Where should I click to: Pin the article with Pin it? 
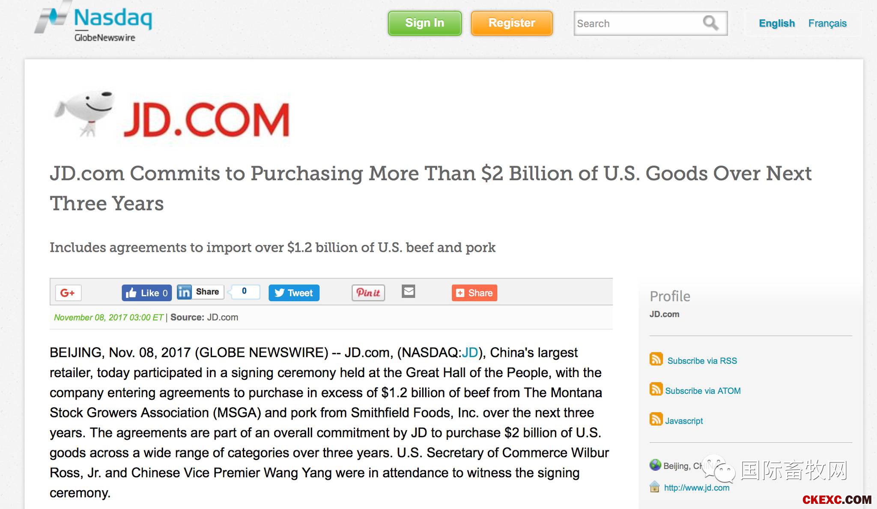(368, 293)
